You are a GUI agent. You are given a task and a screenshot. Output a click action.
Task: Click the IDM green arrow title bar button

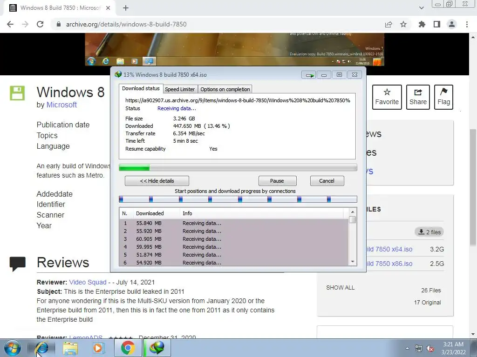(309, 75)
